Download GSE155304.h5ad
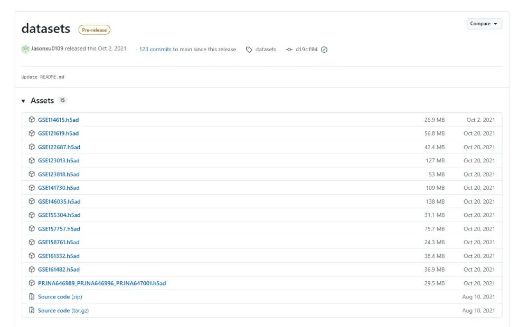This screenshot has width=528, height=327. pos(59,215)
